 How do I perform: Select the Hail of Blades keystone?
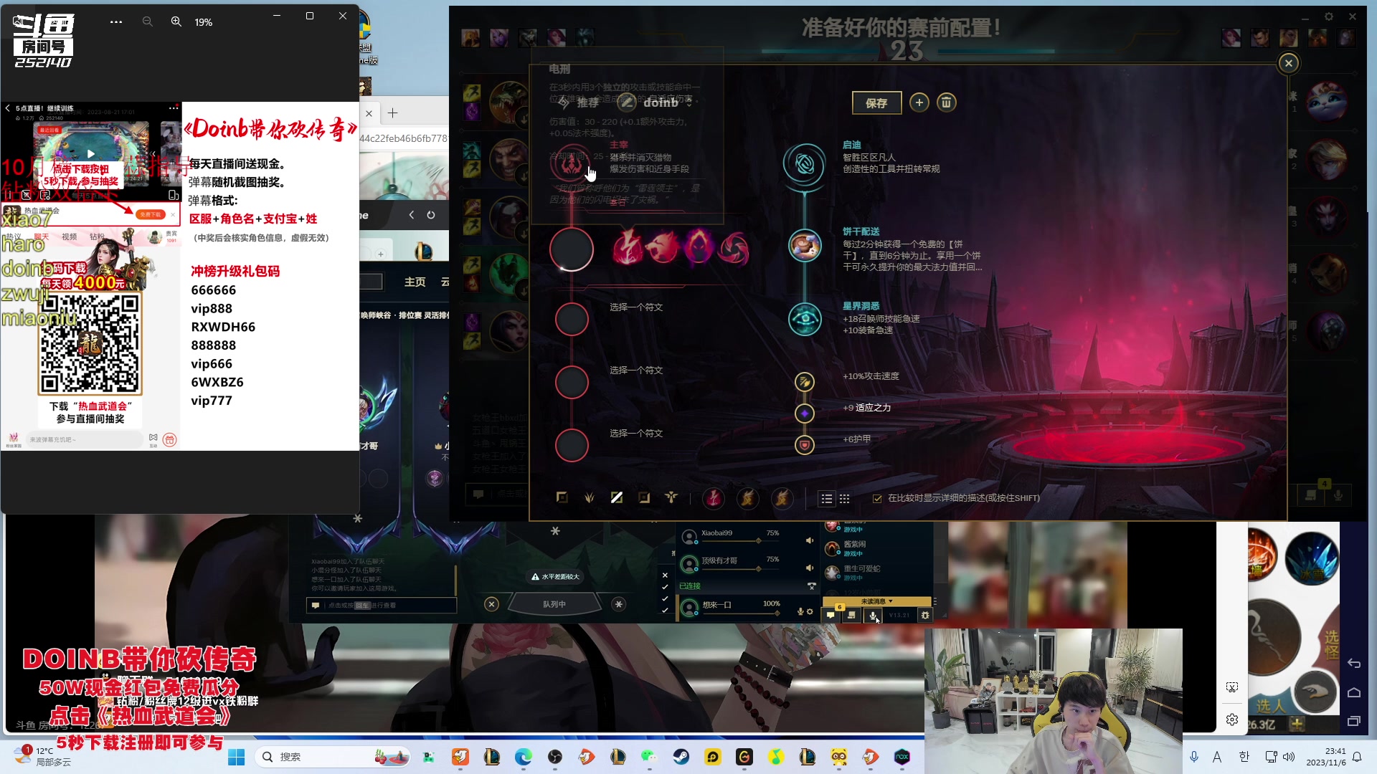click(x=734, y=249)
